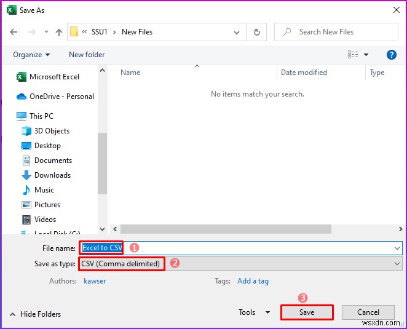Viewport: 407px width, 329px height.
Task: Open the Tools dropdown menu
Action: (254, 312)
